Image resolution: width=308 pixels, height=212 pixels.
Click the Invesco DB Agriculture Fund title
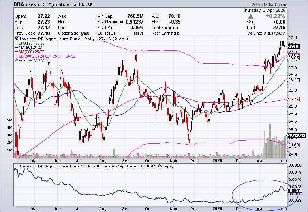[53, 4]
